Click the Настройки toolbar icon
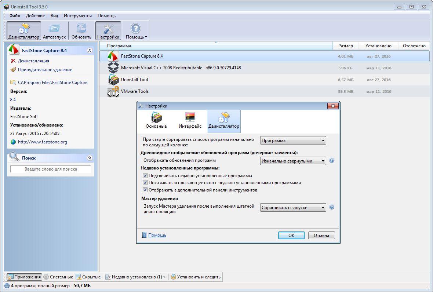Viewport: 433px width, 292px height. point(108,31)
